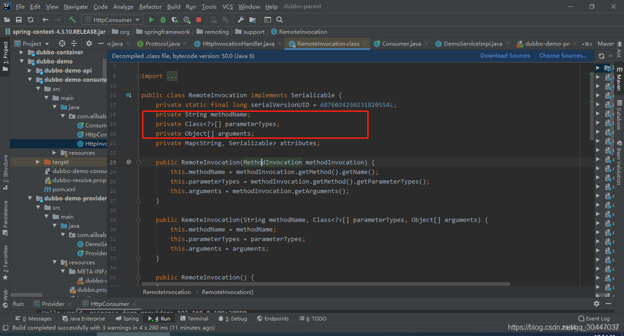Open the Refactor menu
This screenshot has width=624, height=336.
click(x=151, y=6)
